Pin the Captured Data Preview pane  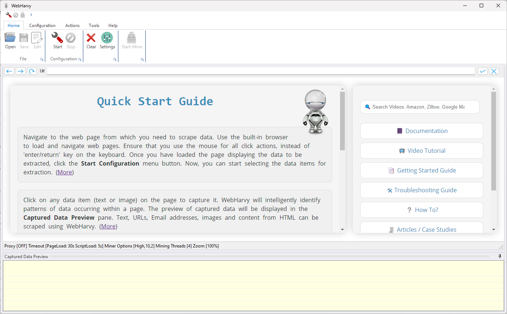500,256
